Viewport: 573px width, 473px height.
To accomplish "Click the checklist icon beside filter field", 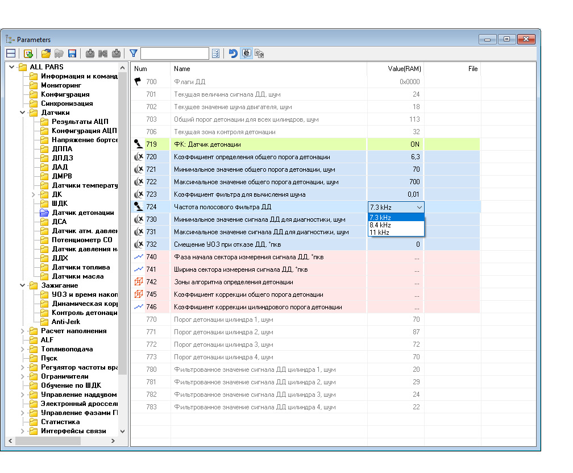I will tap(216, 53).
